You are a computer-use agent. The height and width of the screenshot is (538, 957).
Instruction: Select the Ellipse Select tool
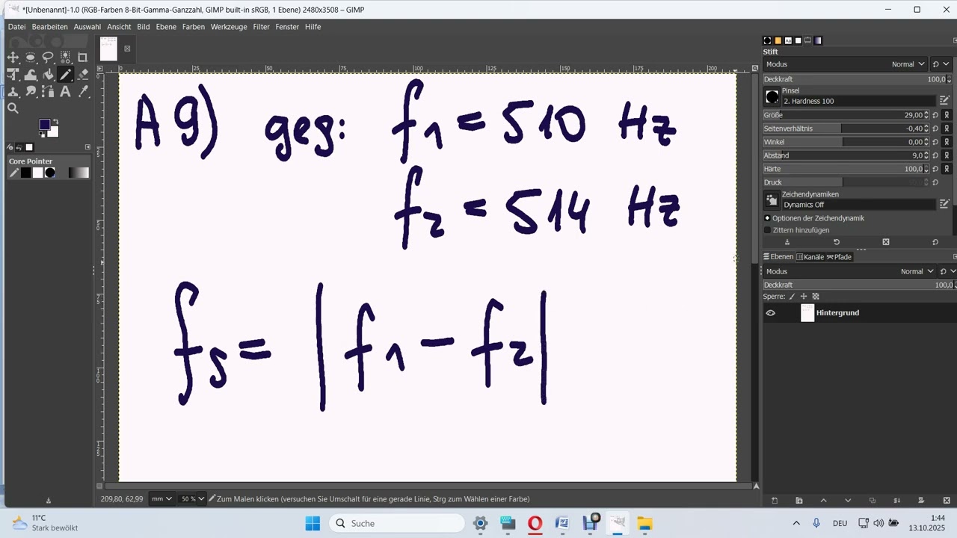[31, 57]
